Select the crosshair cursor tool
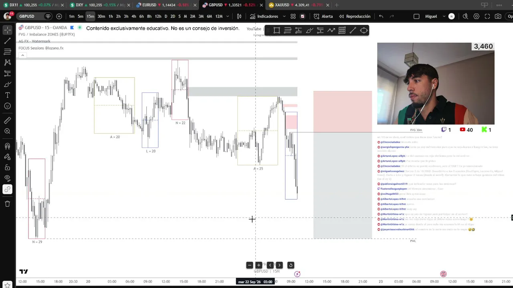 pos(7,30)
